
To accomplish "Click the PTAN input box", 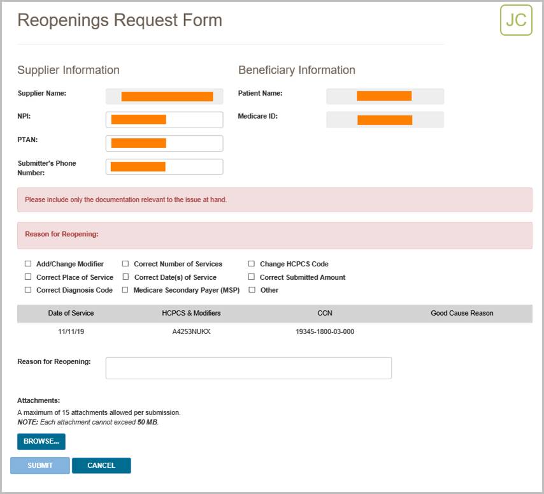I will coord(164,143).
